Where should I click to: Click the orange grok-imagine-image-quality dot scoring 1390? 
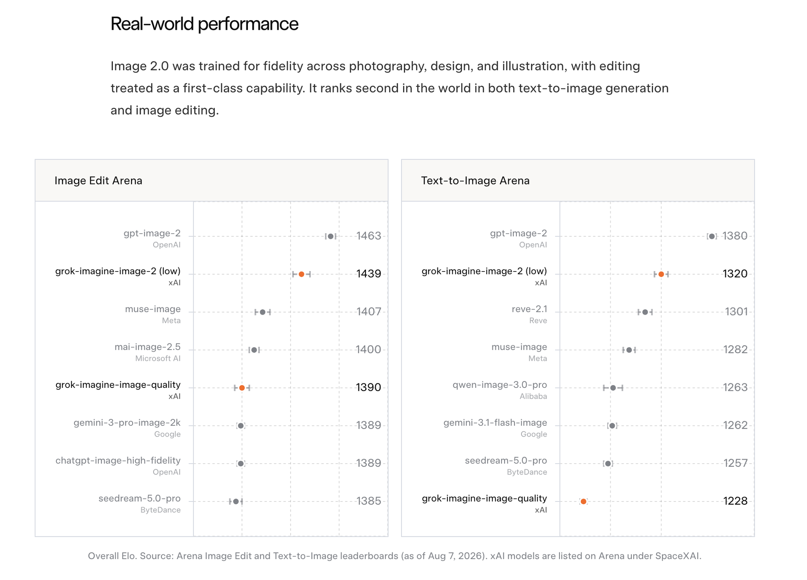pos(242,388)
